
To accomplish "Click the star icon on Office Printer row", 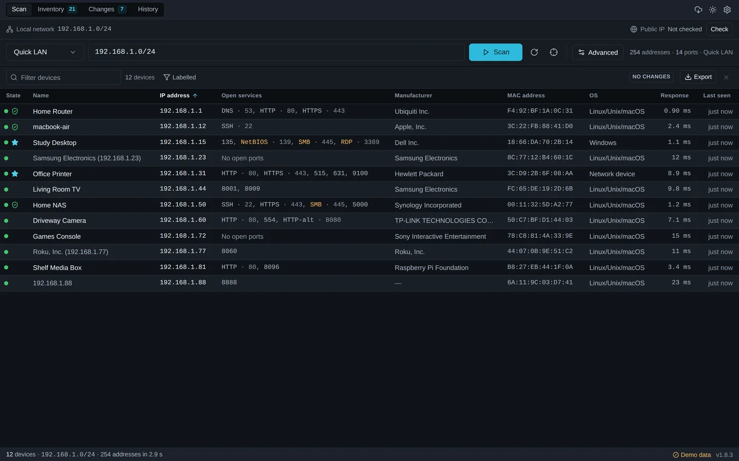I will [15, 174].
